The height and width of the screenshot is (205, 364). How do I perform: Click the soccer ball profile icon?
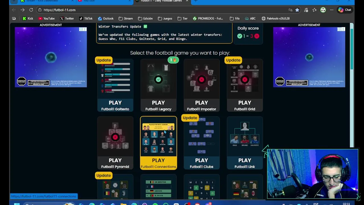click(x=323, y=10)
